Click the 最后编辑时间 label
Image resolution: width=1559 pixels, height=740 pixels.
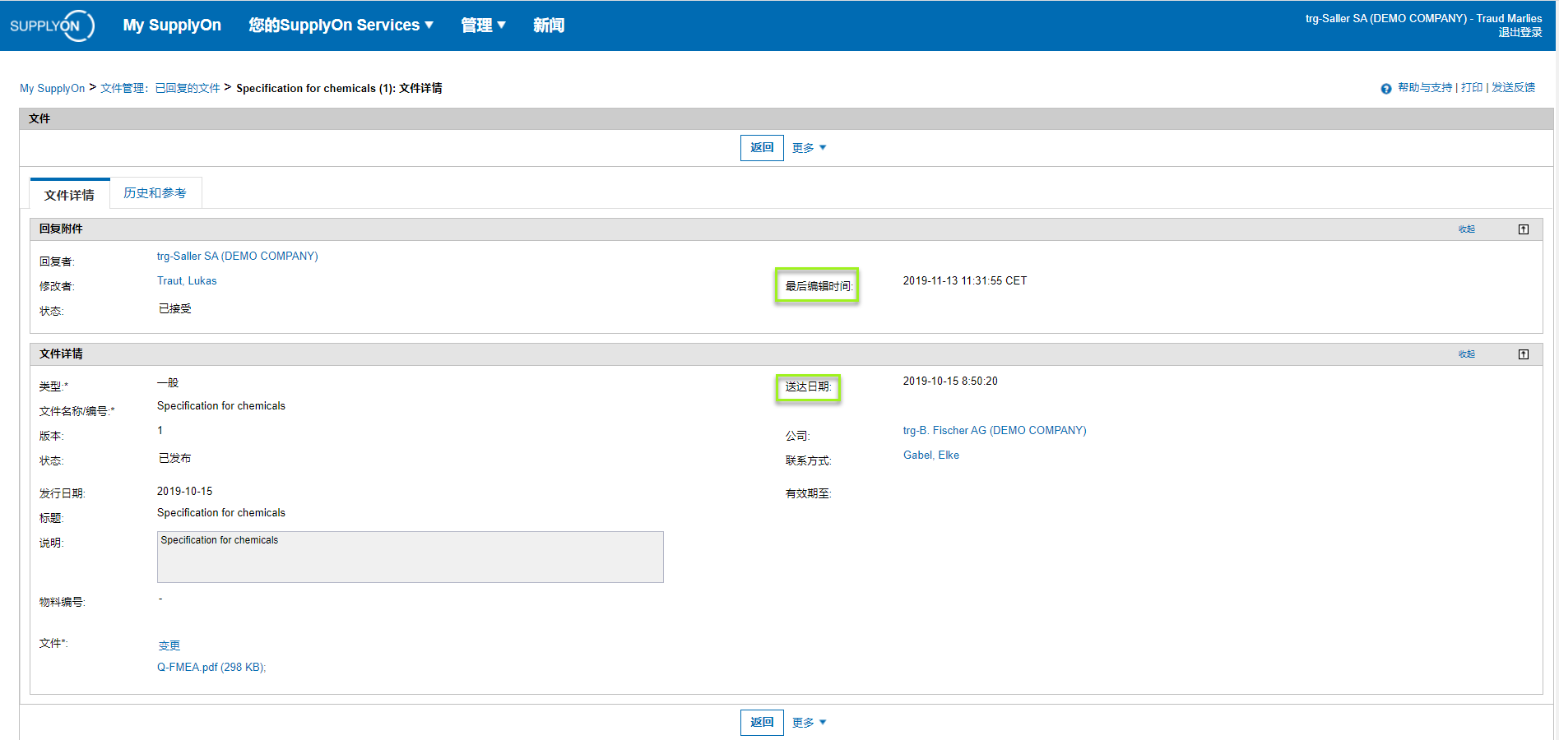(x=819, y=286)
